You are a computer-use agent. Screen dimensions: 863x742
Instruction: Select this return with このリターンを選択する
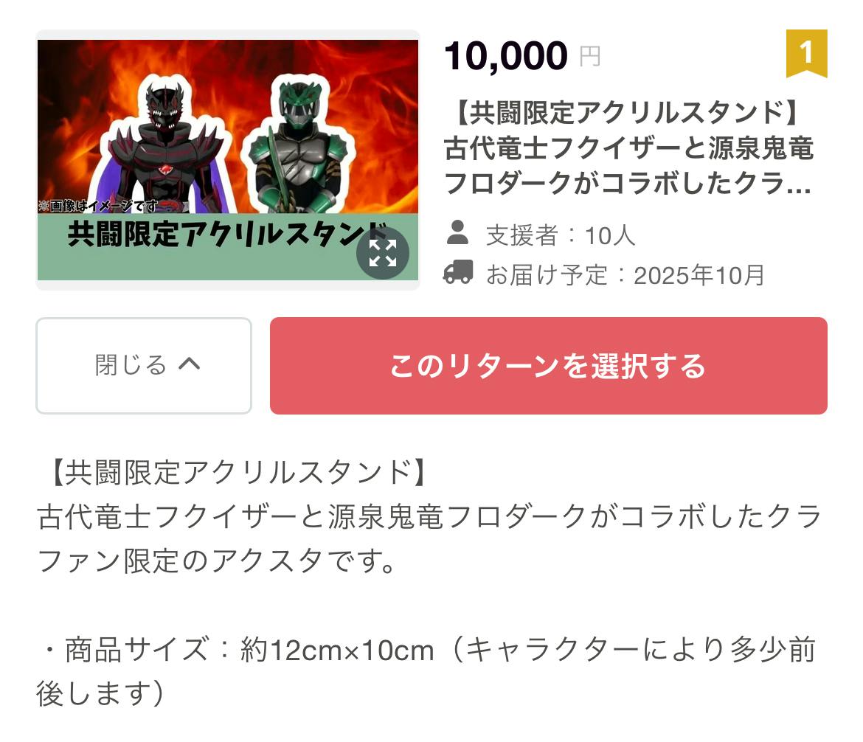point(549,366)
